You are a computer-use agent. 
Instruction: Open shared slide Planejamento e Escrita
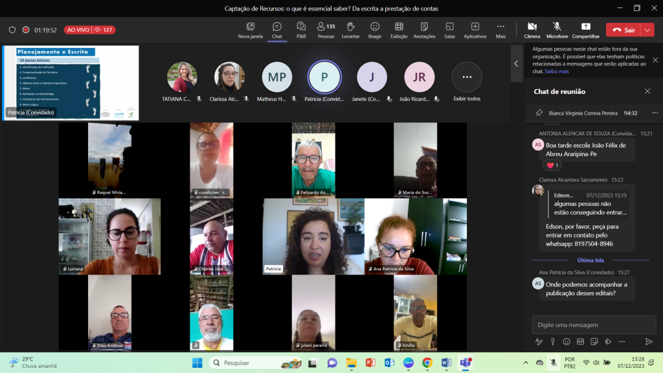(71, 83)
